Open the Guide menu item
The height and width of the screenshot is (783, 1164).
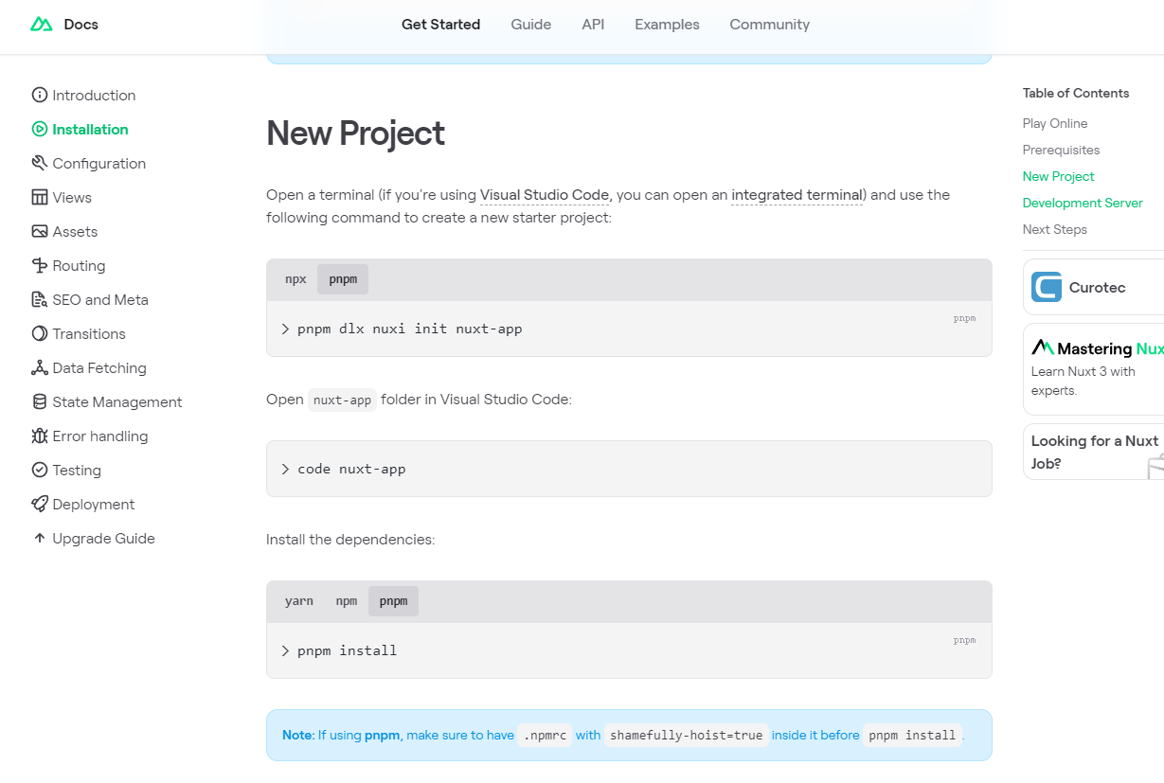tap(530, 25)
